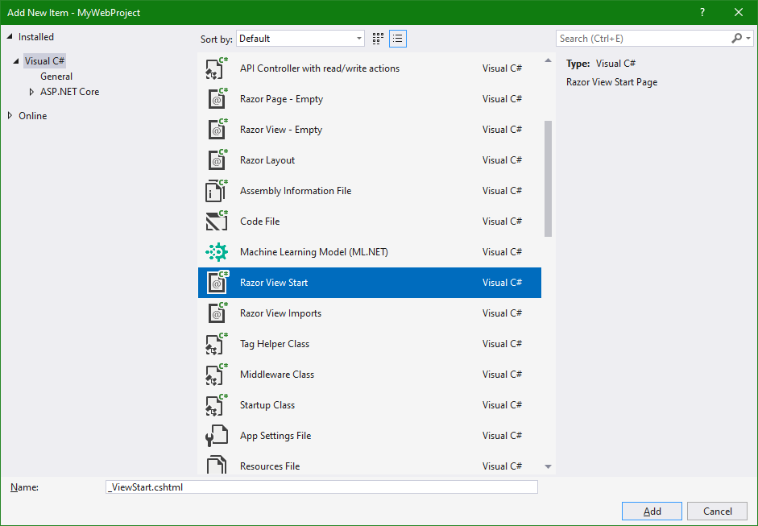758x526 pixels.
Task: Select the 'App Settings File' template
Action: pyautogui.click(x=369, y=436)
